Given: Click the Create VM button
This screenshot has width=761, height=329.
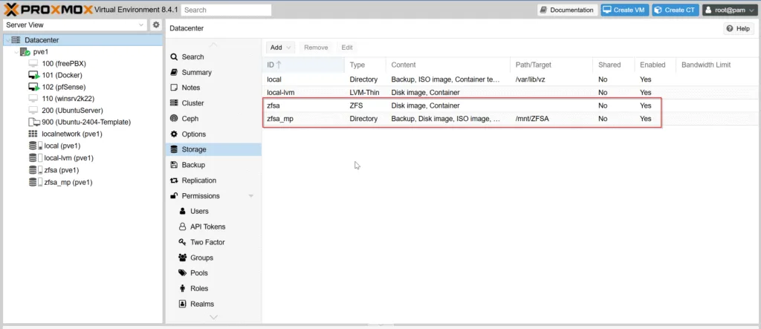Looking at the screenshot, I should [x=624, y=10].
